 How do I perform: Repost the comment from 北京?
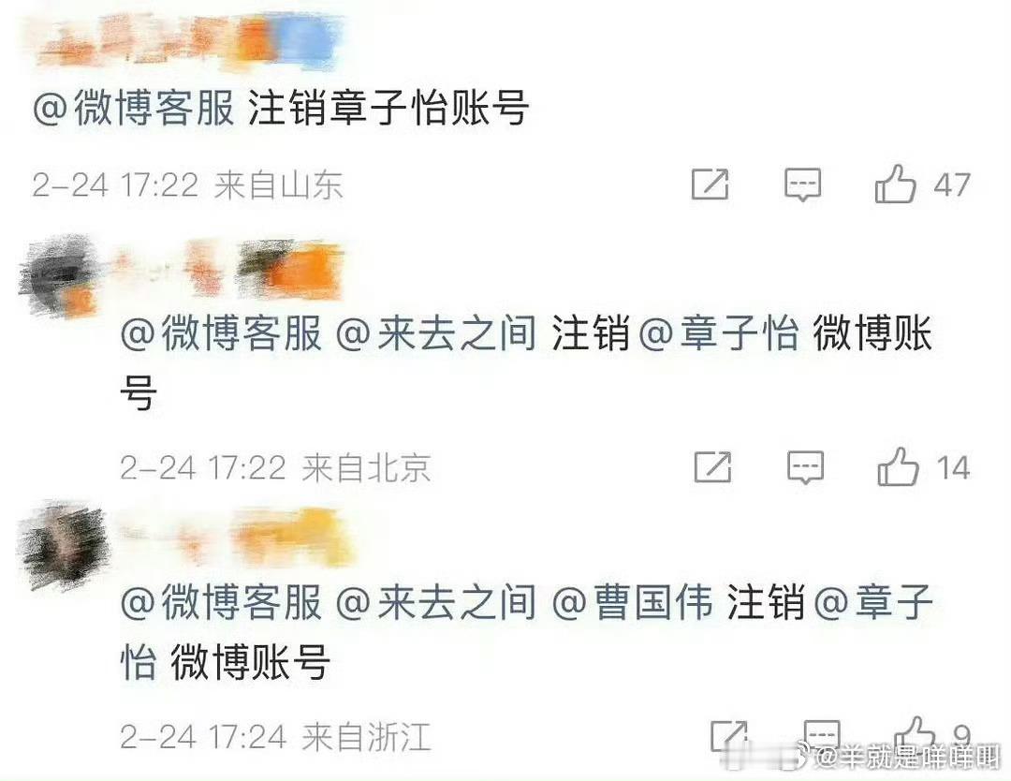coord(712,467)
